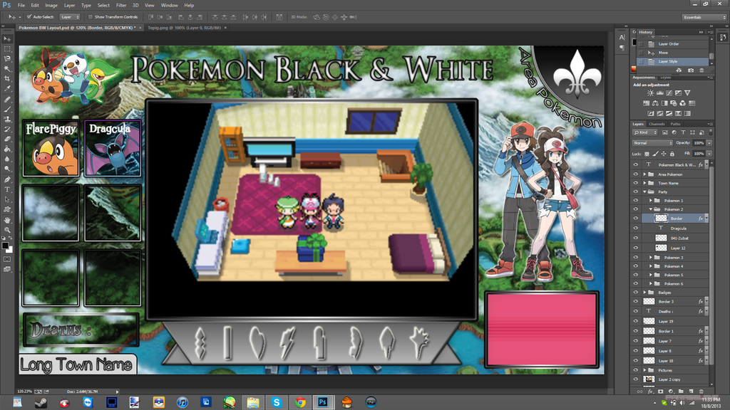This screenshot has width=730, height=410.
Task: Open the layer filter Kind dropdown
Action: (644, 132)
